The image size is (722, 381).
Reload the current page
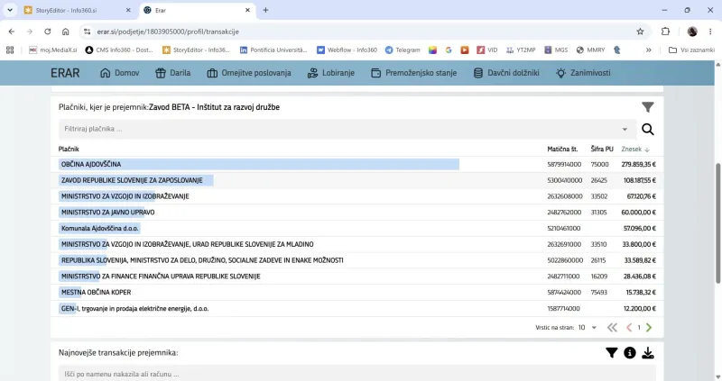click(48, 32)
